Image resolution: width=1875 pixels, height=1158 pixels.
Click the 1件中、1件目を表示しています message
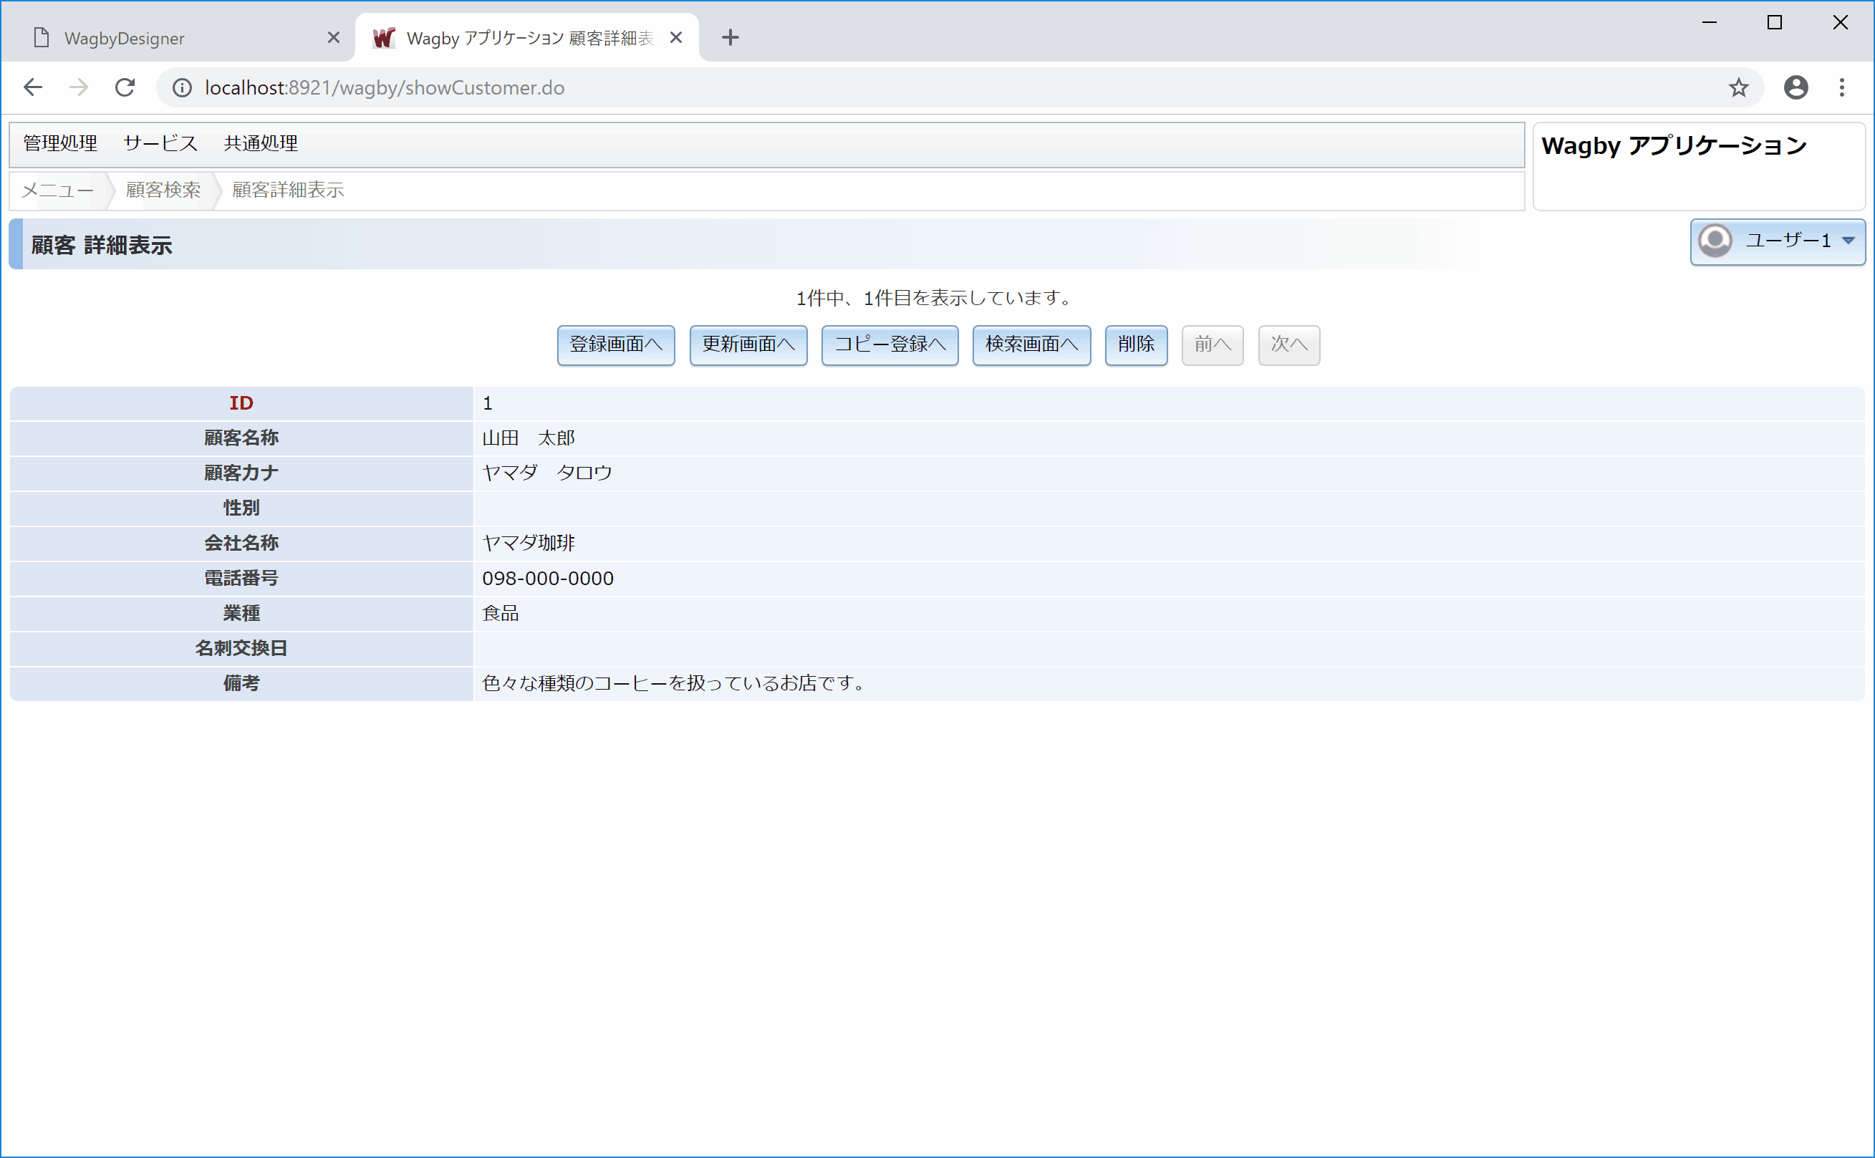tap(935, 298)
